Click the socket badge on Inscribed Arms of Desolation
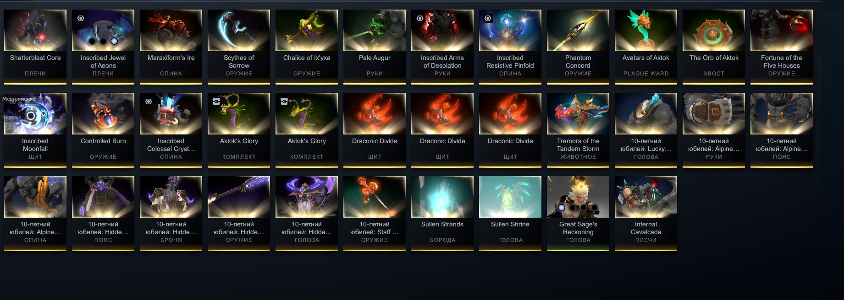The width and height of the screenshot is (844, 300). click(420, 18)
